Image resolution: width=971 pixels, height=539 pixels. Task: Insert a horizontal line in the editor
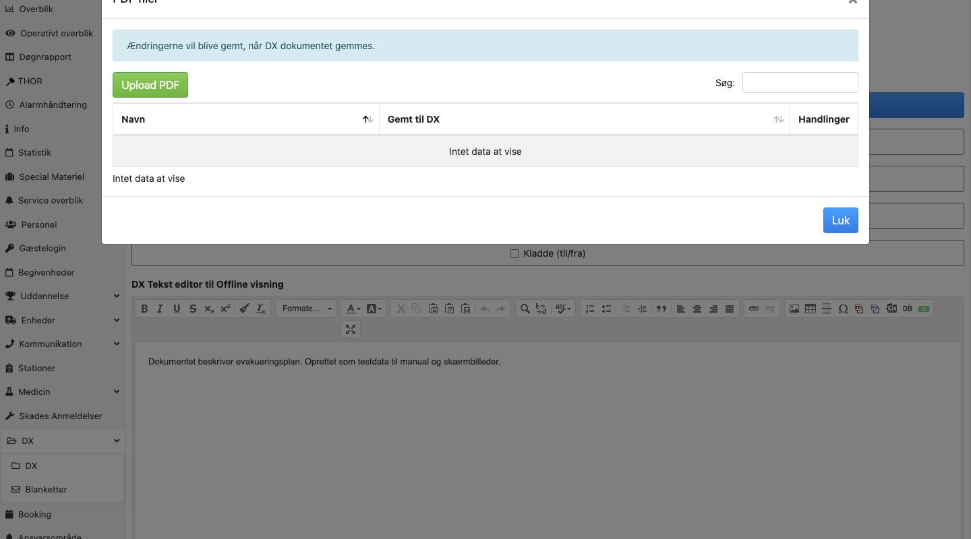[x=827, y=309]
